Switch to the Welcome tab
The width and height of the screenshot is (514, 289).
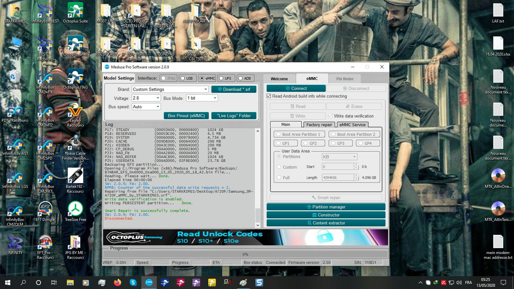279,79
